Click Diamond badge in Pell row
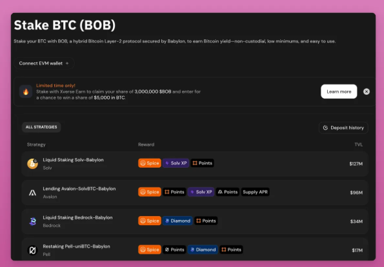Viewport: 384px width, 267px height. coord(203,250)
